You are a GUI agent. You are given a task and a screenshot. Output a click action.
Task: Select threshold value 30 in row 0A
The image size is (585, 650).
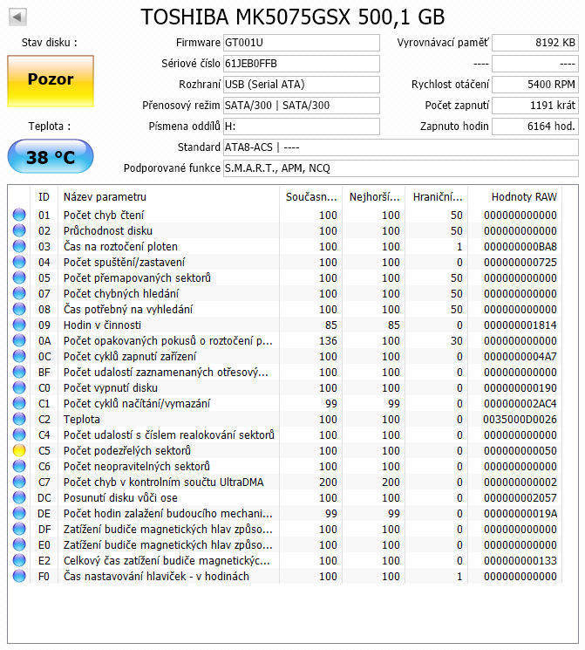(x=457, y=341)
